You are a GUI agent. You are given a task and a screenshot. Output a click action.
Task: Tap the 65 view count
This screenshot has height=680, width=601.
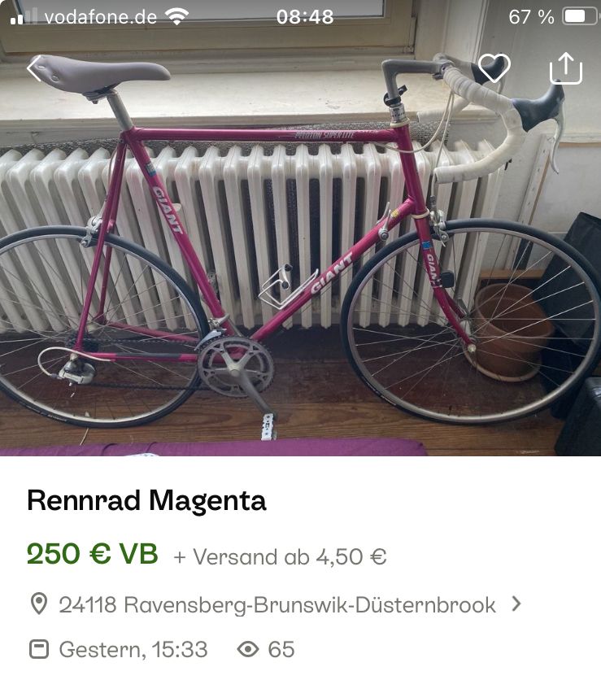click(x=281, y=650)
